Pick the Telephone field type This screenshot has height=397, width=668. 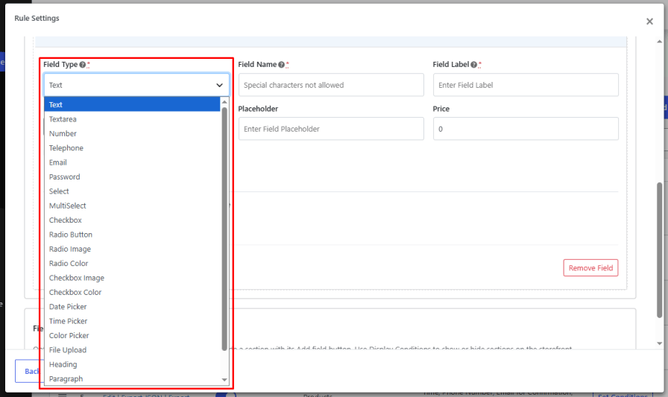(132, 148)
